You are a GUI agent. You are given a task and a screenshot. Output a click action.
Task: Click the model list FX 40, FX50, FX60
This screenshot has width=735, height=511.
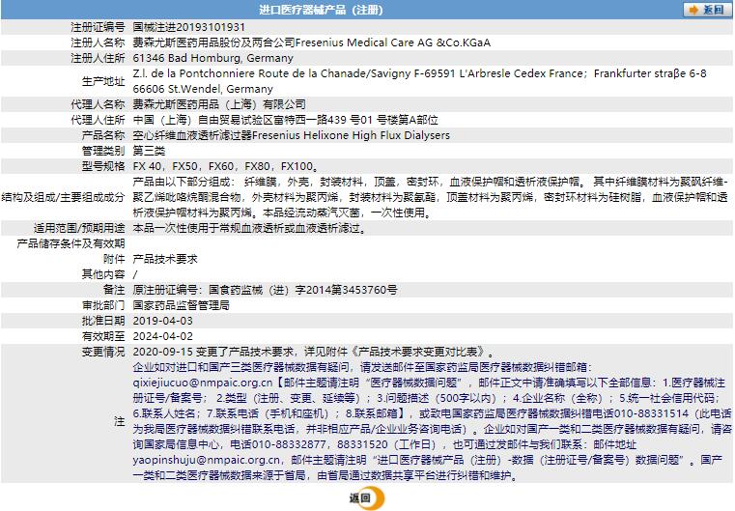(226, 166)
